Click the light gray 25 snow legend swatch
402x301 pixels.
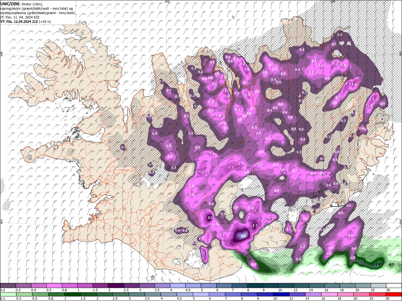(x=378, y=286)
